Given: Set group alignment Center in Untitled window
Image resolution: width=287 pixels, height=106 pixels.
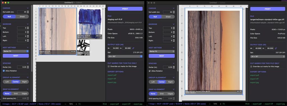Looking at the screenshot, I should [x=162, y=82].
